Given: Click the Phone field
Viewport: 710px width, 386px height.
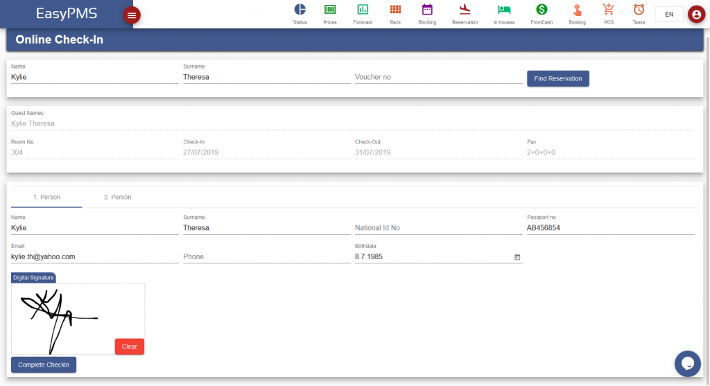Looking at the screenshot, I should tap(267, 257).
